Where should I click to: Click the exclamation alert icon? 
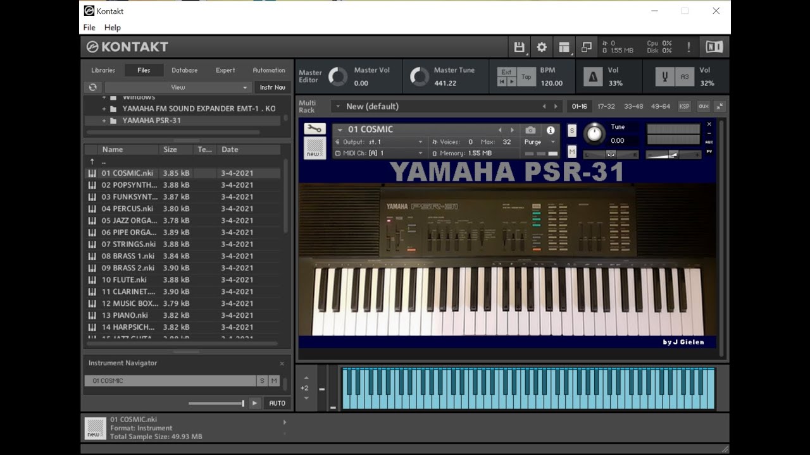point(688,47)
